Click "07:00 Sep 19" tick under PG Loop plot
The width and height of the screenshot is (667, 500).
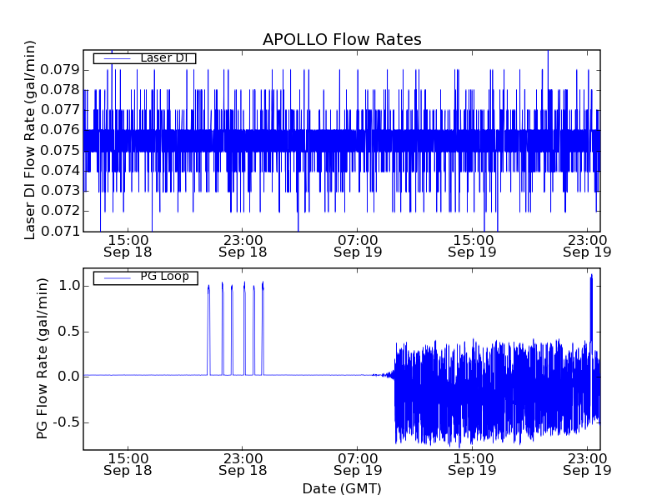point(358,464)
